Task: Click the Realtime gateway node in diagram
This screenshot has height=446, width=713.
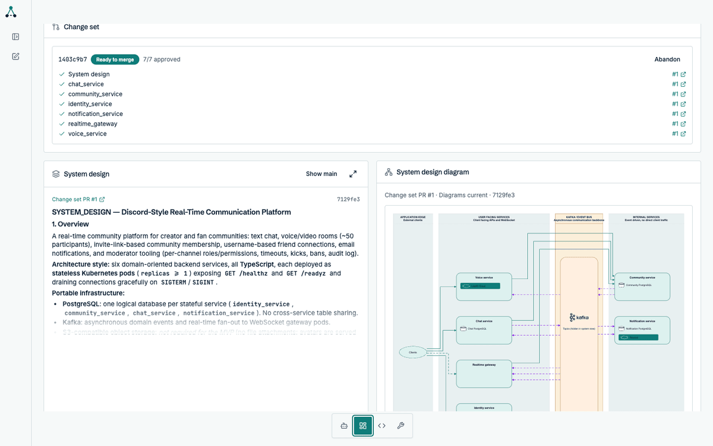Action: tap(484, 373)
